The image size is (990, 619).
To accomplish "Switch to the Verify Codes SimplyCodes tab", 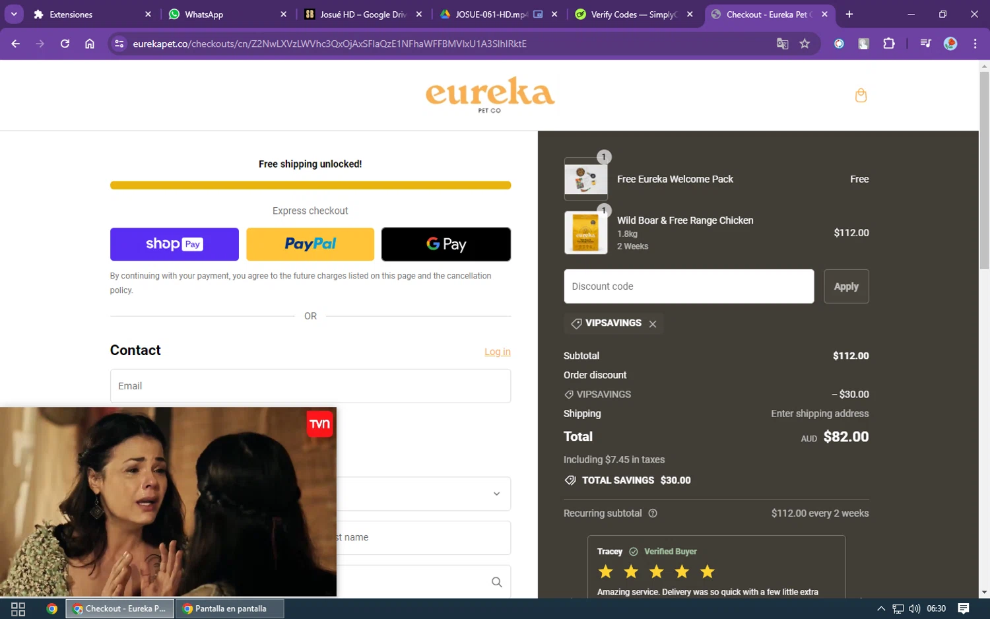I will pos(634,14).
